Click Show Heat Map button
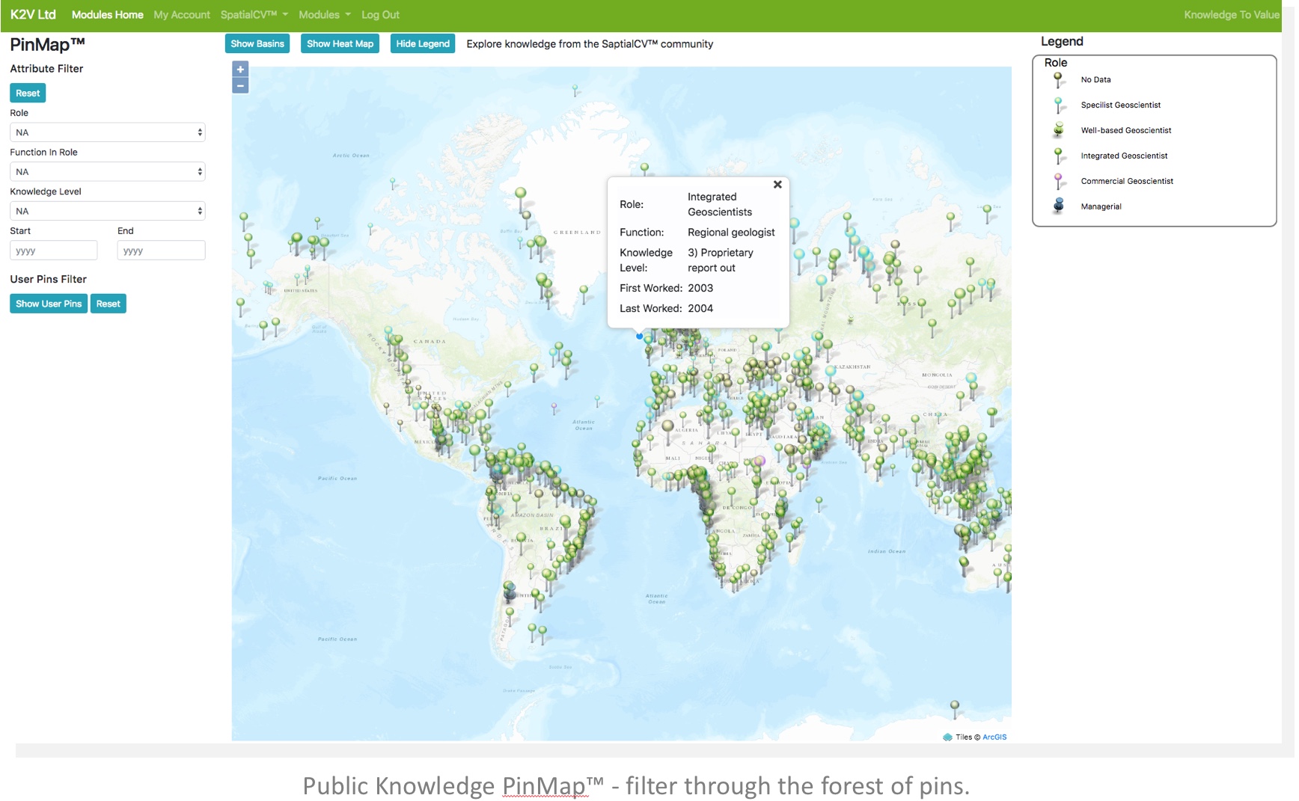This screenshot has height=801, width=1299. (x=340, y=44)
